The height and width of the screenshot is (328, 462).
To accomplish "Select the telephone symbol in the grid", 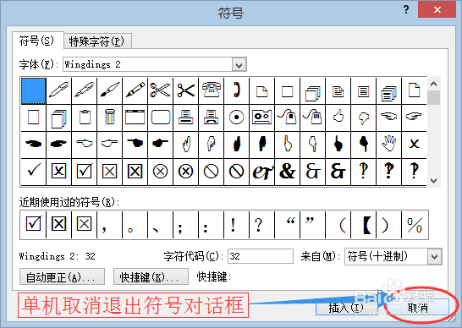I will [211, 90].
